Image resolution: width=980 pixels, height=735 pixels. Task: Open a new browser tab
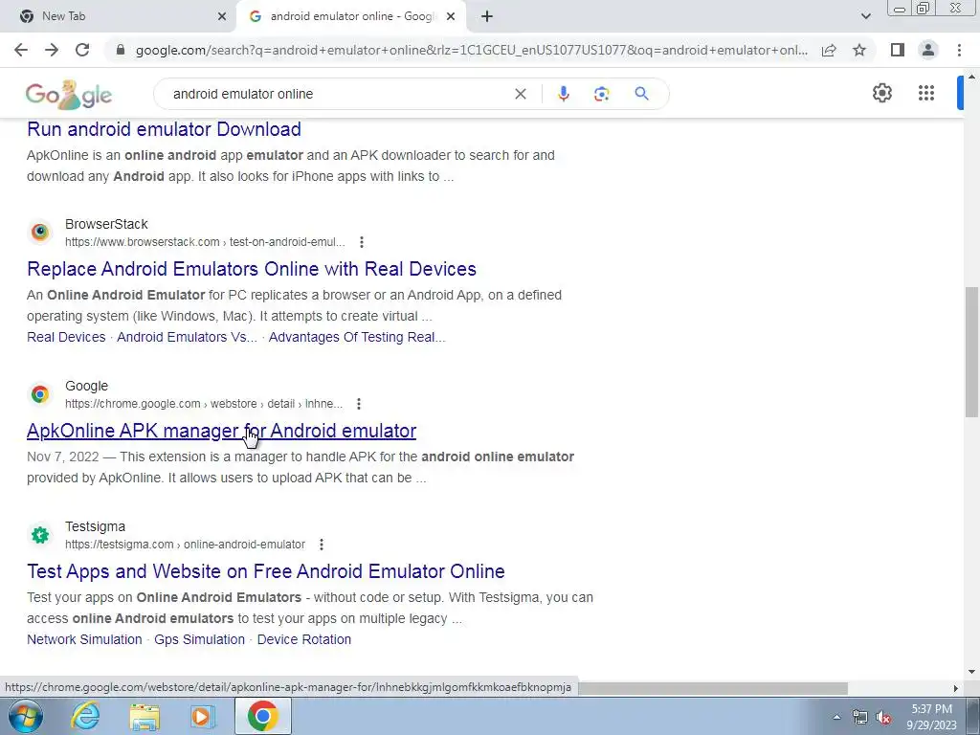click(x=487, y=16)
